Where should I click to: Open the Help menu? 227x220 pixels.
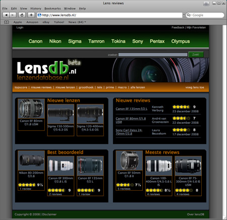click(x=82, y=9)
